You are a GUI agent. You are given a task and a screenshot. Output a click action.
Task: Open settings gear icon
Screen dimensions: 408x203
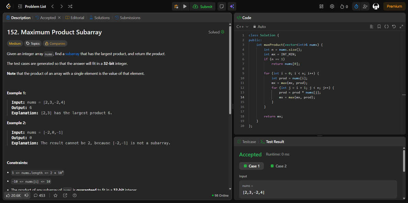click(331, 6)
